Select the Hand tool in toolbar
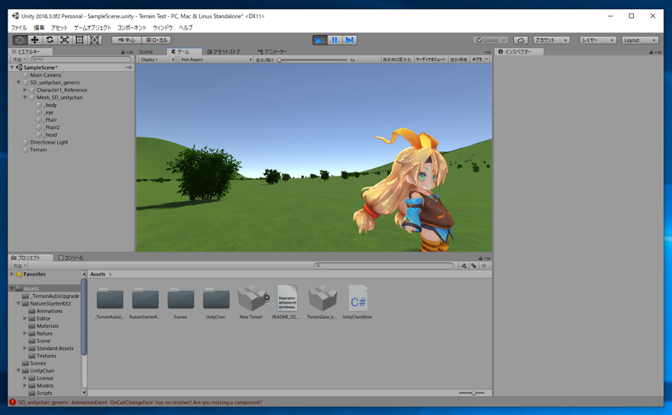This screenshot has height=415, width=672. pyautogui.click(x=19, y=40)
